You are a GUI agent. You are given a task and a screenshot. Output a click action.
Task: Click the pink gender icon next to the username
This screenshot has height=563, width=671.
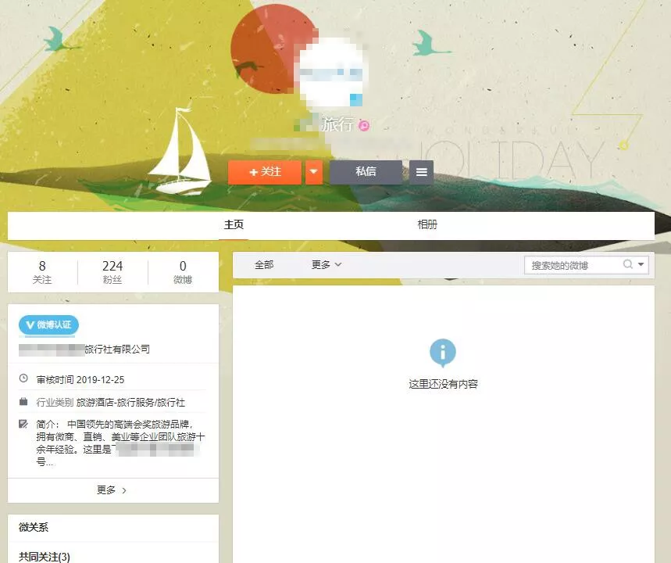363,124
